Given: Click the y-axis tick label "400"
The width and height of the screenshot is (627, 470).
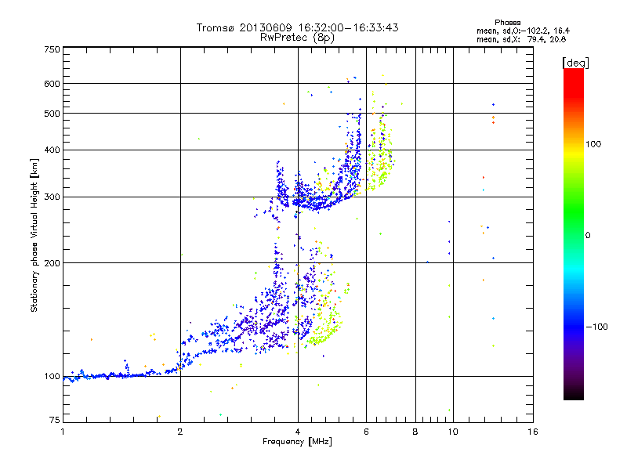Looking at the screenshot, I should click(x=52, y=150).
